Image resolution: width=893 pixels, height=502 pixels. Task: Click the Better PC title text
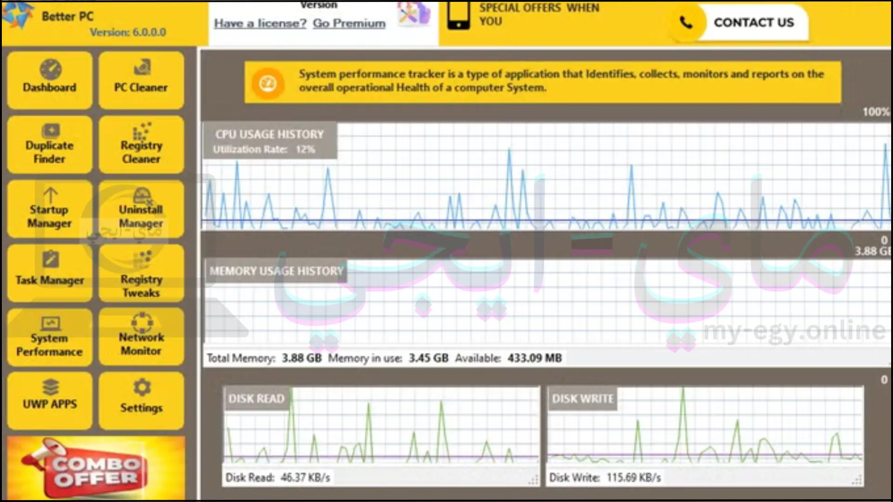click(x=67, y=16)
